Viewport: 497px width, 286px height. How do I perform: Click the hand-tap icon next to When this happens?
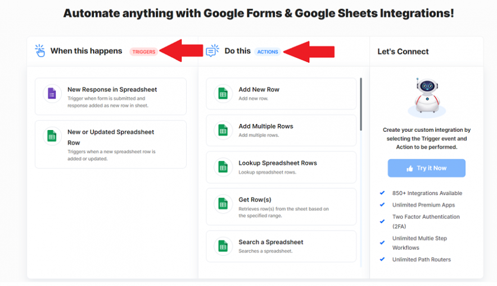40,50
